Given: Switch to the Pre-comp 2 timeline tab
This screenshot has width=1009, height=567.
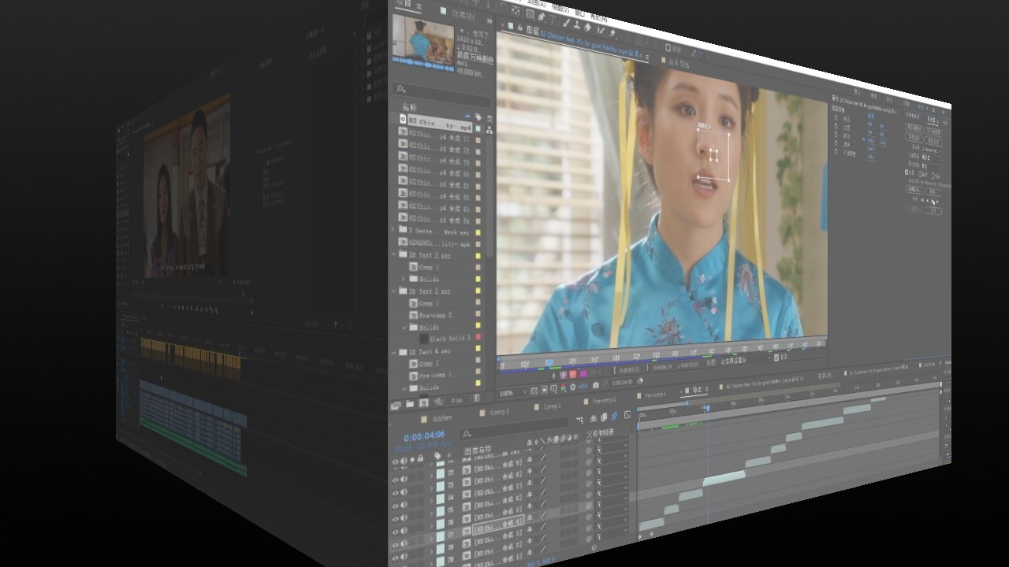Looking at the screenshot, I should click(x=604, y=400).
